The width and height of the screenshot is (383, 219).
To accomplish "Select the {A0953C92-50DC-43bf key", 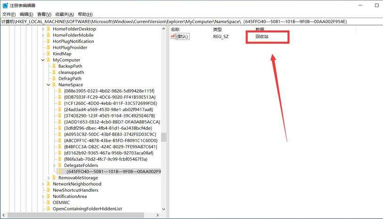I will pos(110,134).
